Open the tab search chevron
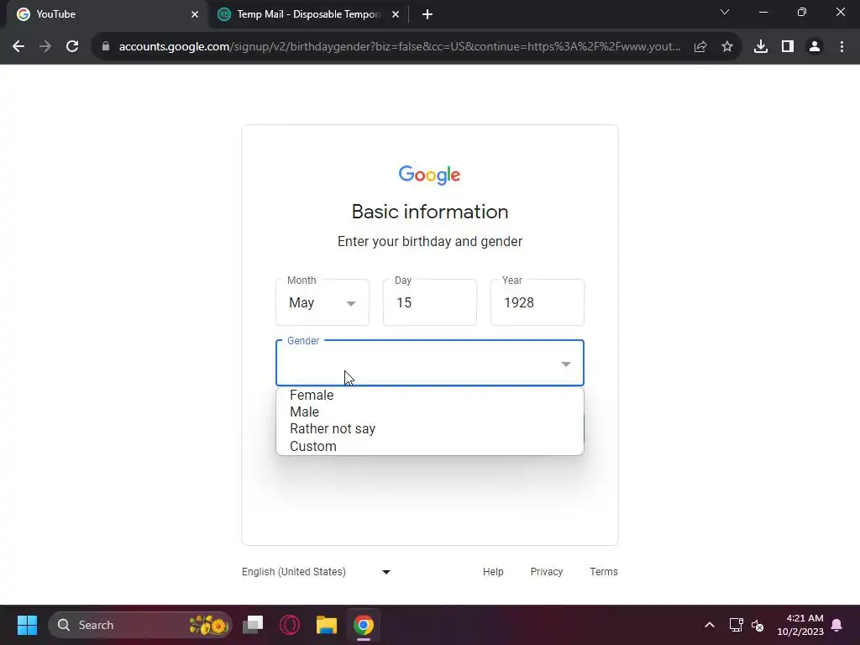 725,12
